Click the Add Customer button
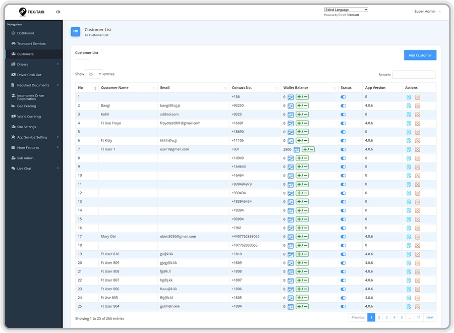Viewport: 454px width, 333px height. [420, 55]
